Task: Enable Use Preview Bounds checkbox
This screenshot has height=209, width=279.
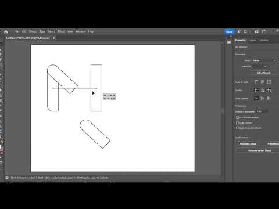Action: pyautogui.click(x=237, y=117)
